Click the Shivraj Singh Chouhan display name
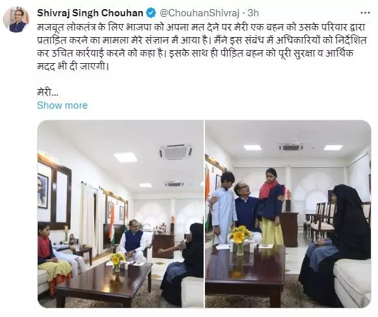378x317 pixels. (90, 13)
